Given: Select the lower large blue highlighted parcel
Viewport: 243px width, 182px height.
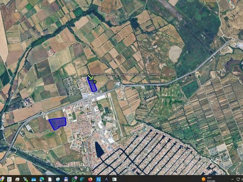Looking at the screenshot, I should [58, 123].
